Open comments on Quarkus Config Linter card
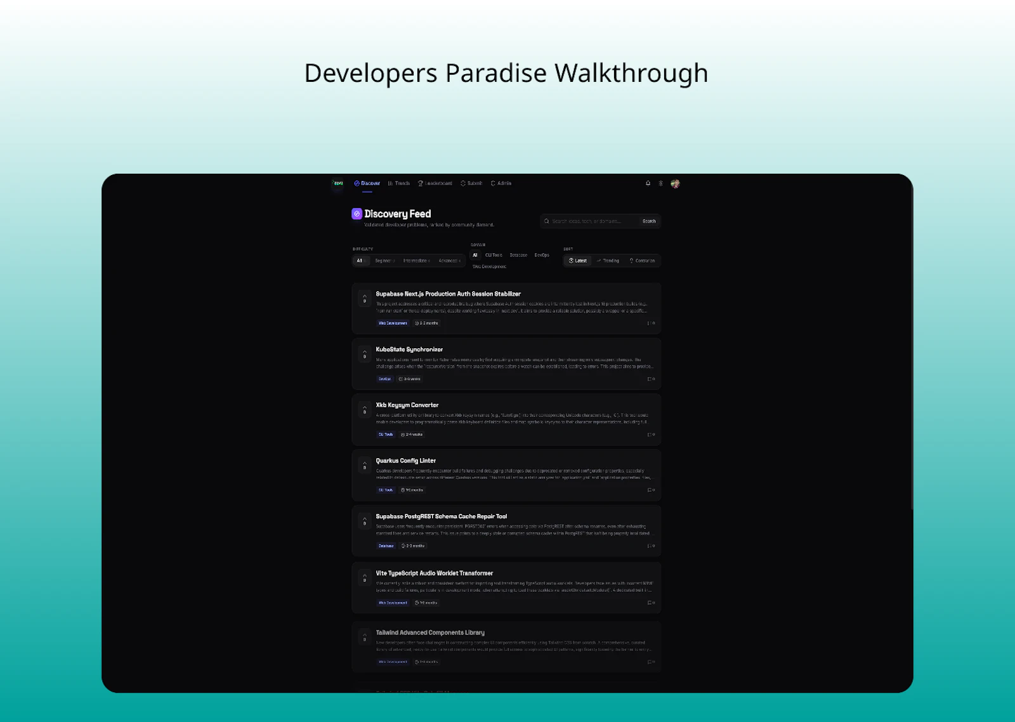Screen dimensions: 1015x722 pyautogui.click(x=651, y=490)
